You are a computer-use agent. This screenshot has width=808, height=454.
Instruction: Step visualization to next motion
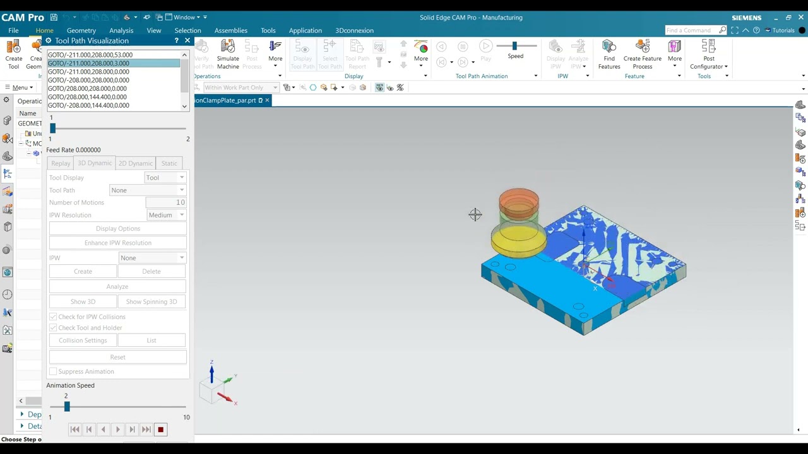[x=132, y=429]
